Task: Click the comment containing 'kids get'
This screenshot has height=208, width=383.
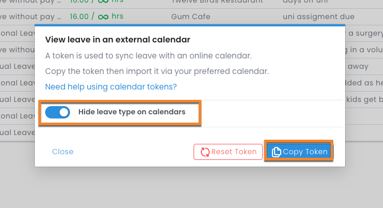Action: pos(363,99)
